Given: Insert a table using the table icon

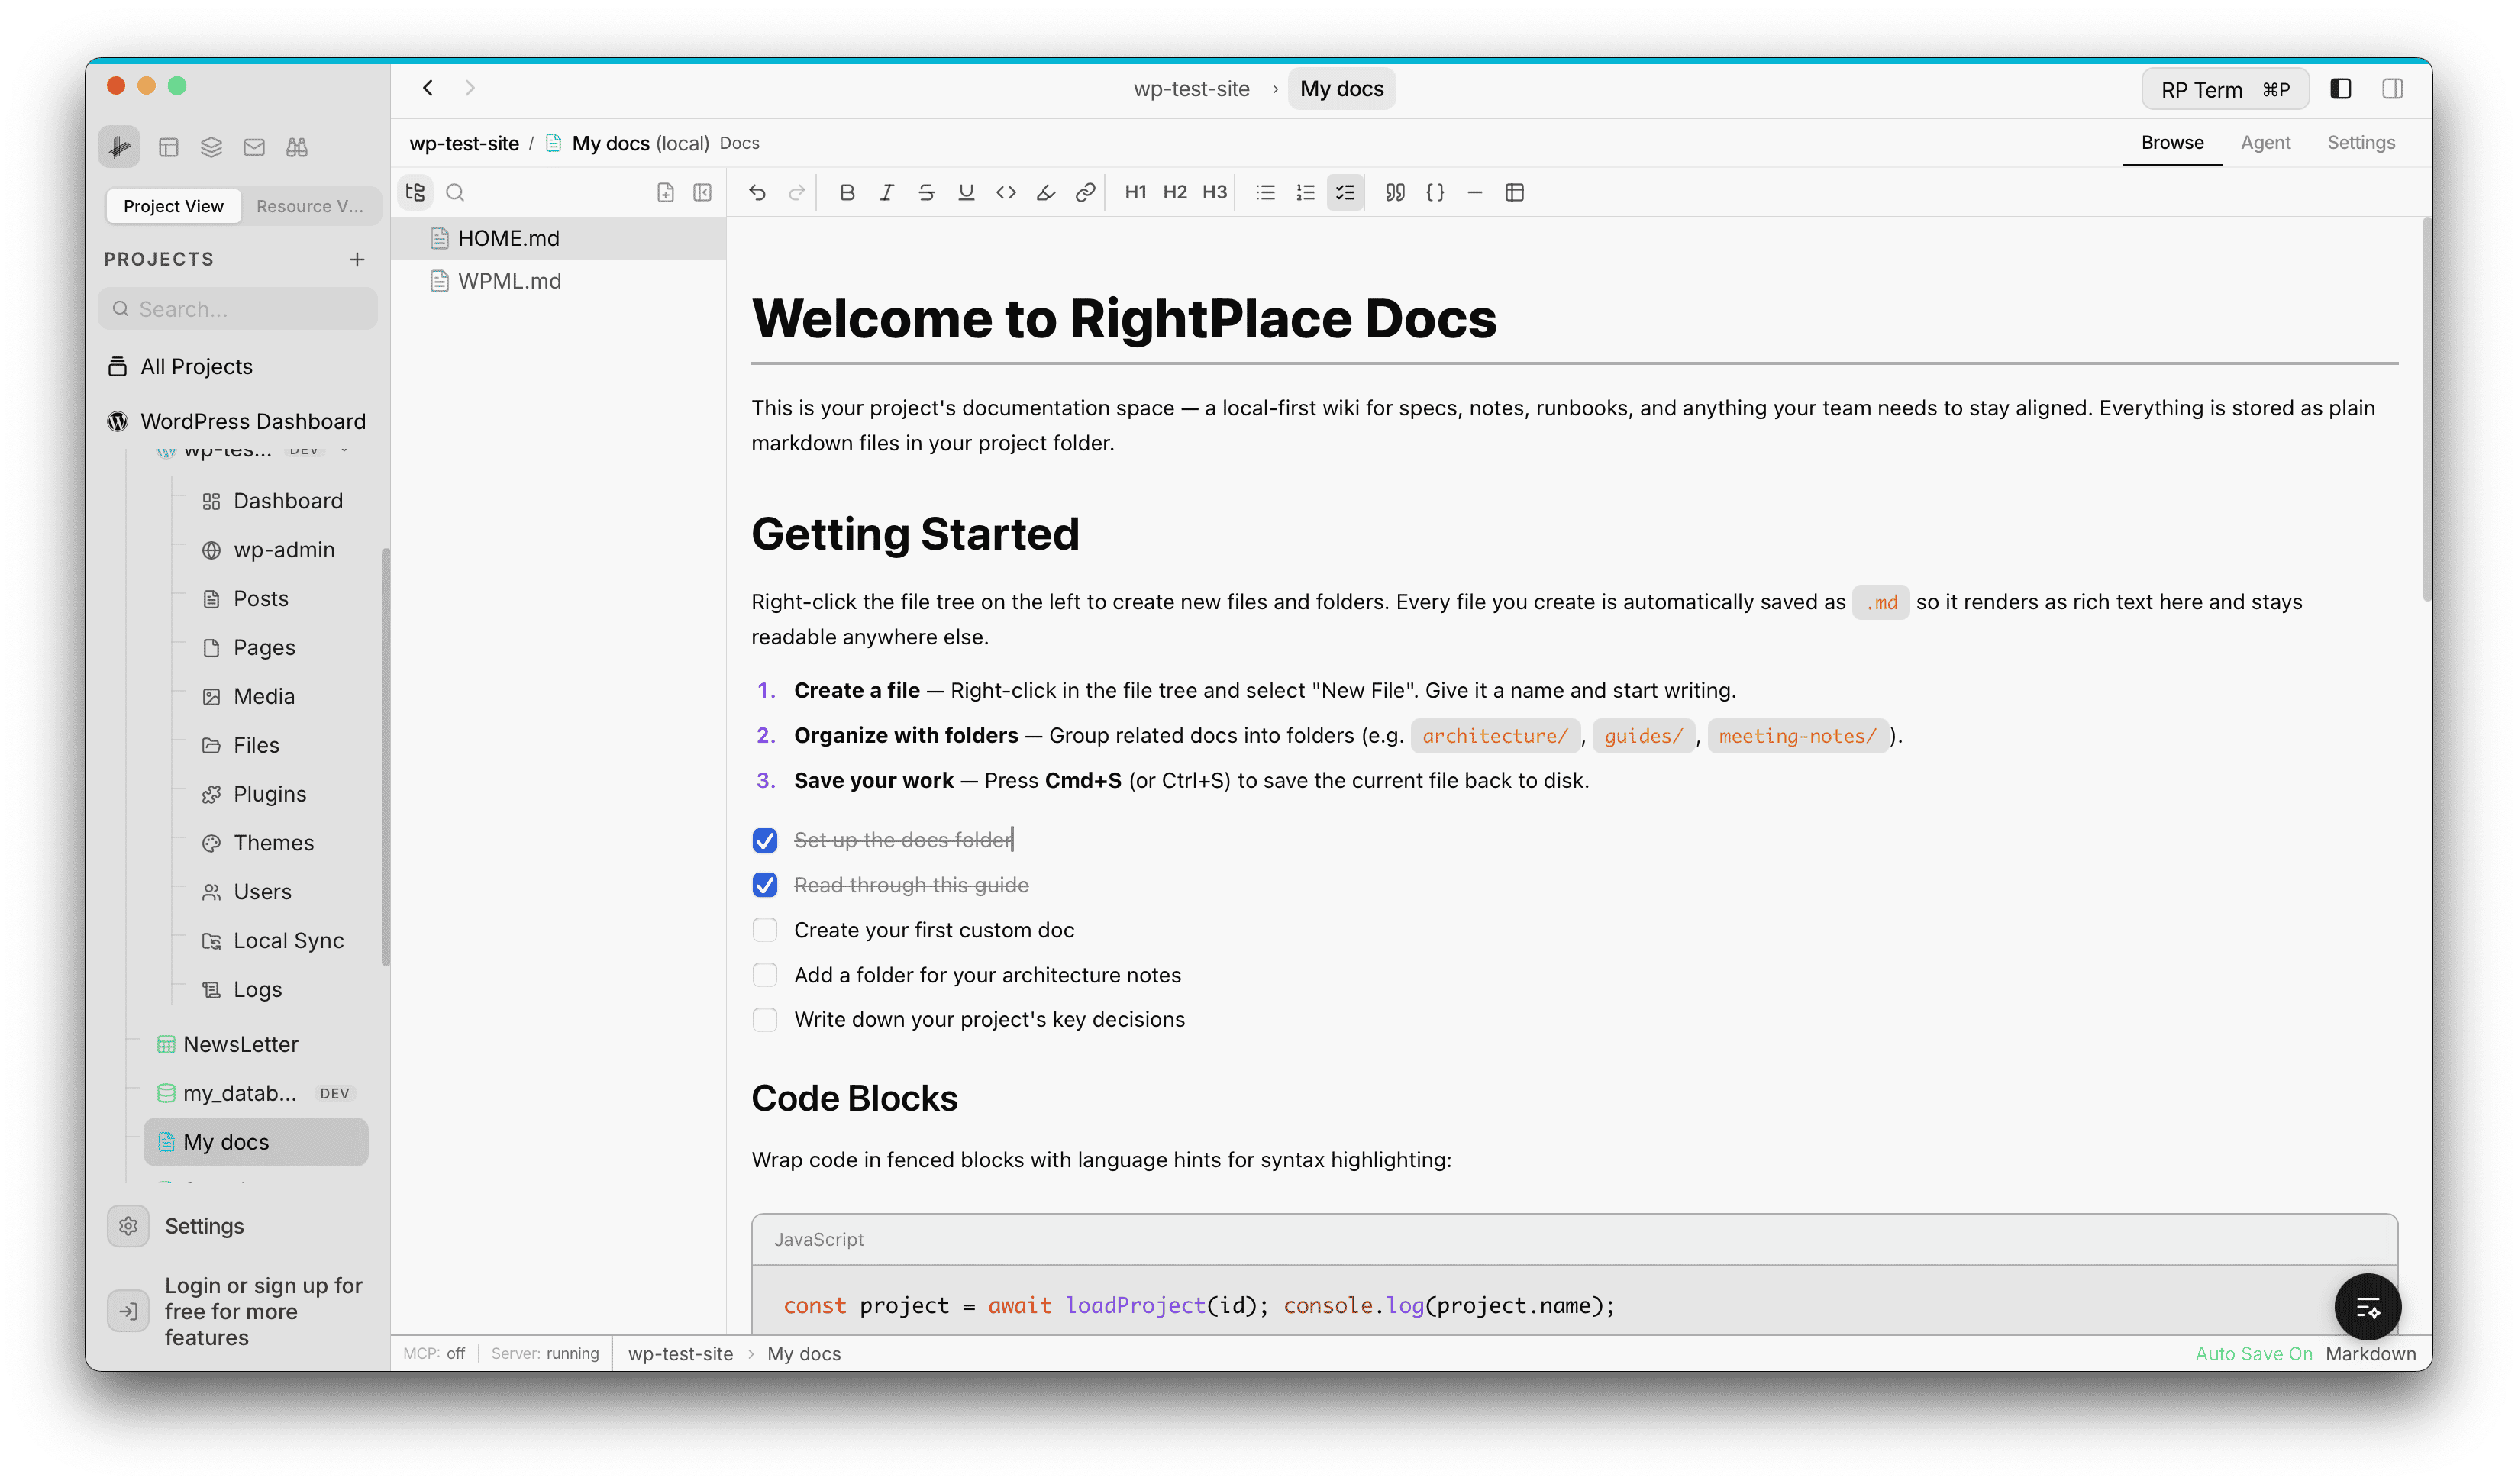Looking at the screenshot, I should click(x=1515, y=192).
